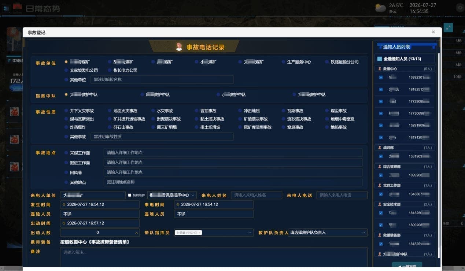
Task: Close the 事故登记 dialog
Action: [x=433, y=32]
